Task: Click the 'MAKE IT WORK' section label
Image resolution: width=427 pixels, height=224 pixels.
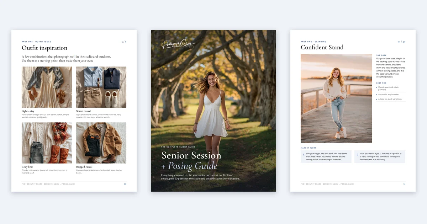Action: pyautogui.click(x=309, y=148)
